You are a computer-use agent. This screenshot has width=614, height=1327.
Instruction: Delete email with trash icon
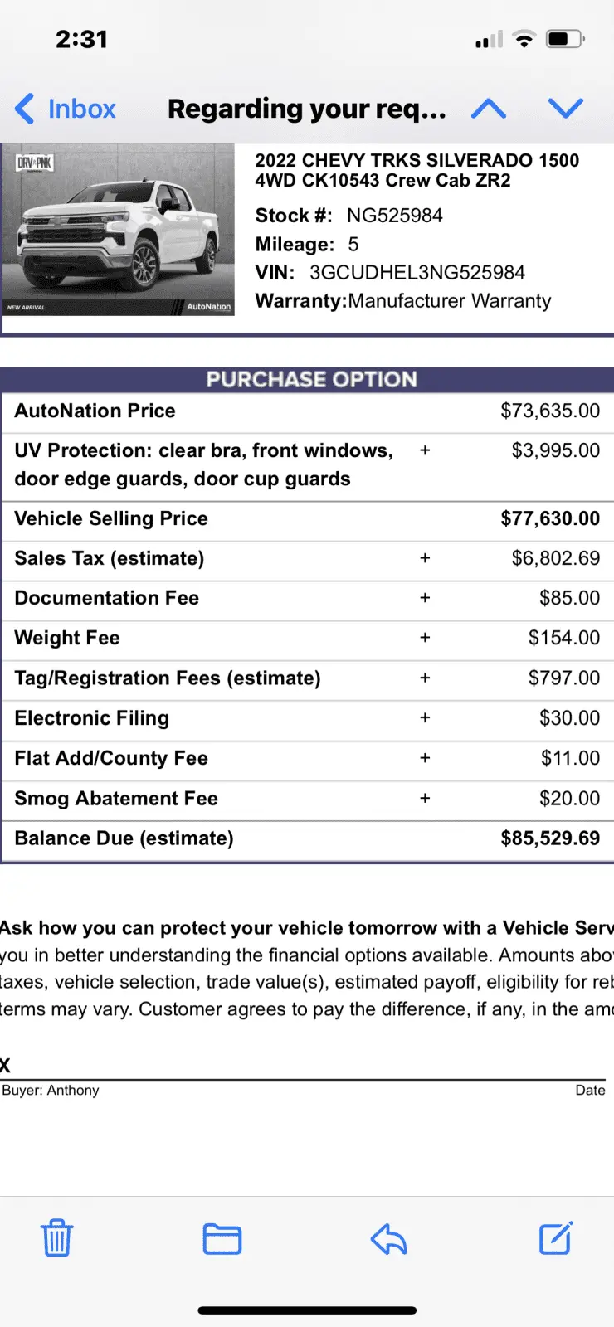57,1238
